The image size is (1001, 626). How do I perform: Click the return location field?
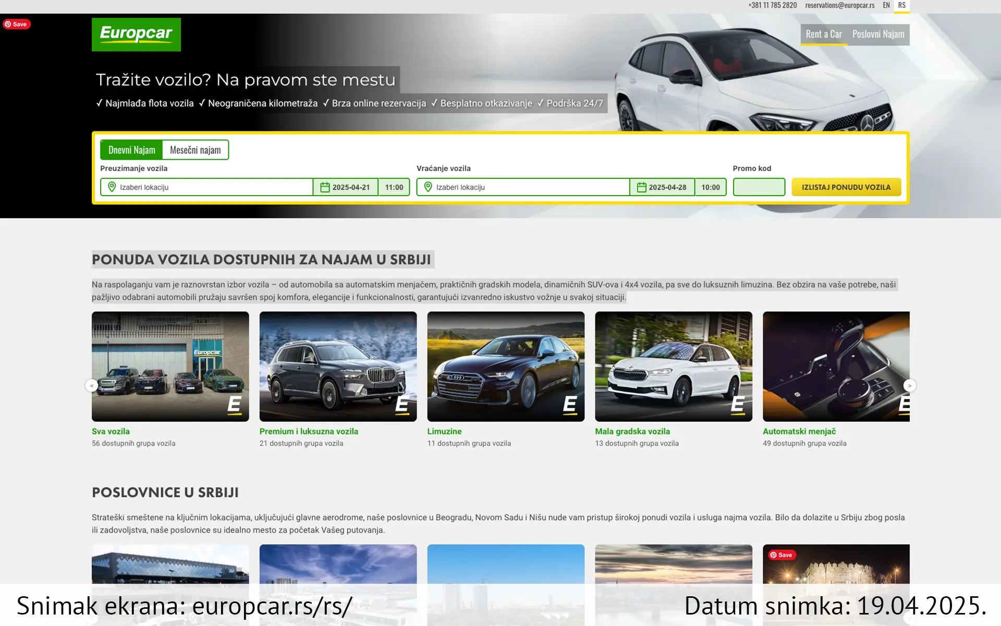(523, 187)
